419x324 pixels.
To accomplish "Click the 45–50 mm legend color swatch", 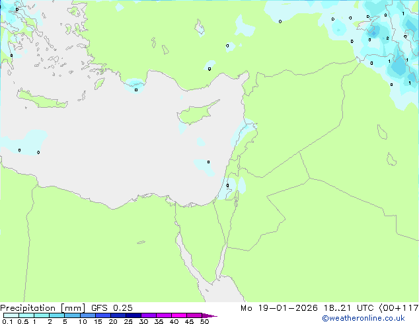I will (194, 315).
